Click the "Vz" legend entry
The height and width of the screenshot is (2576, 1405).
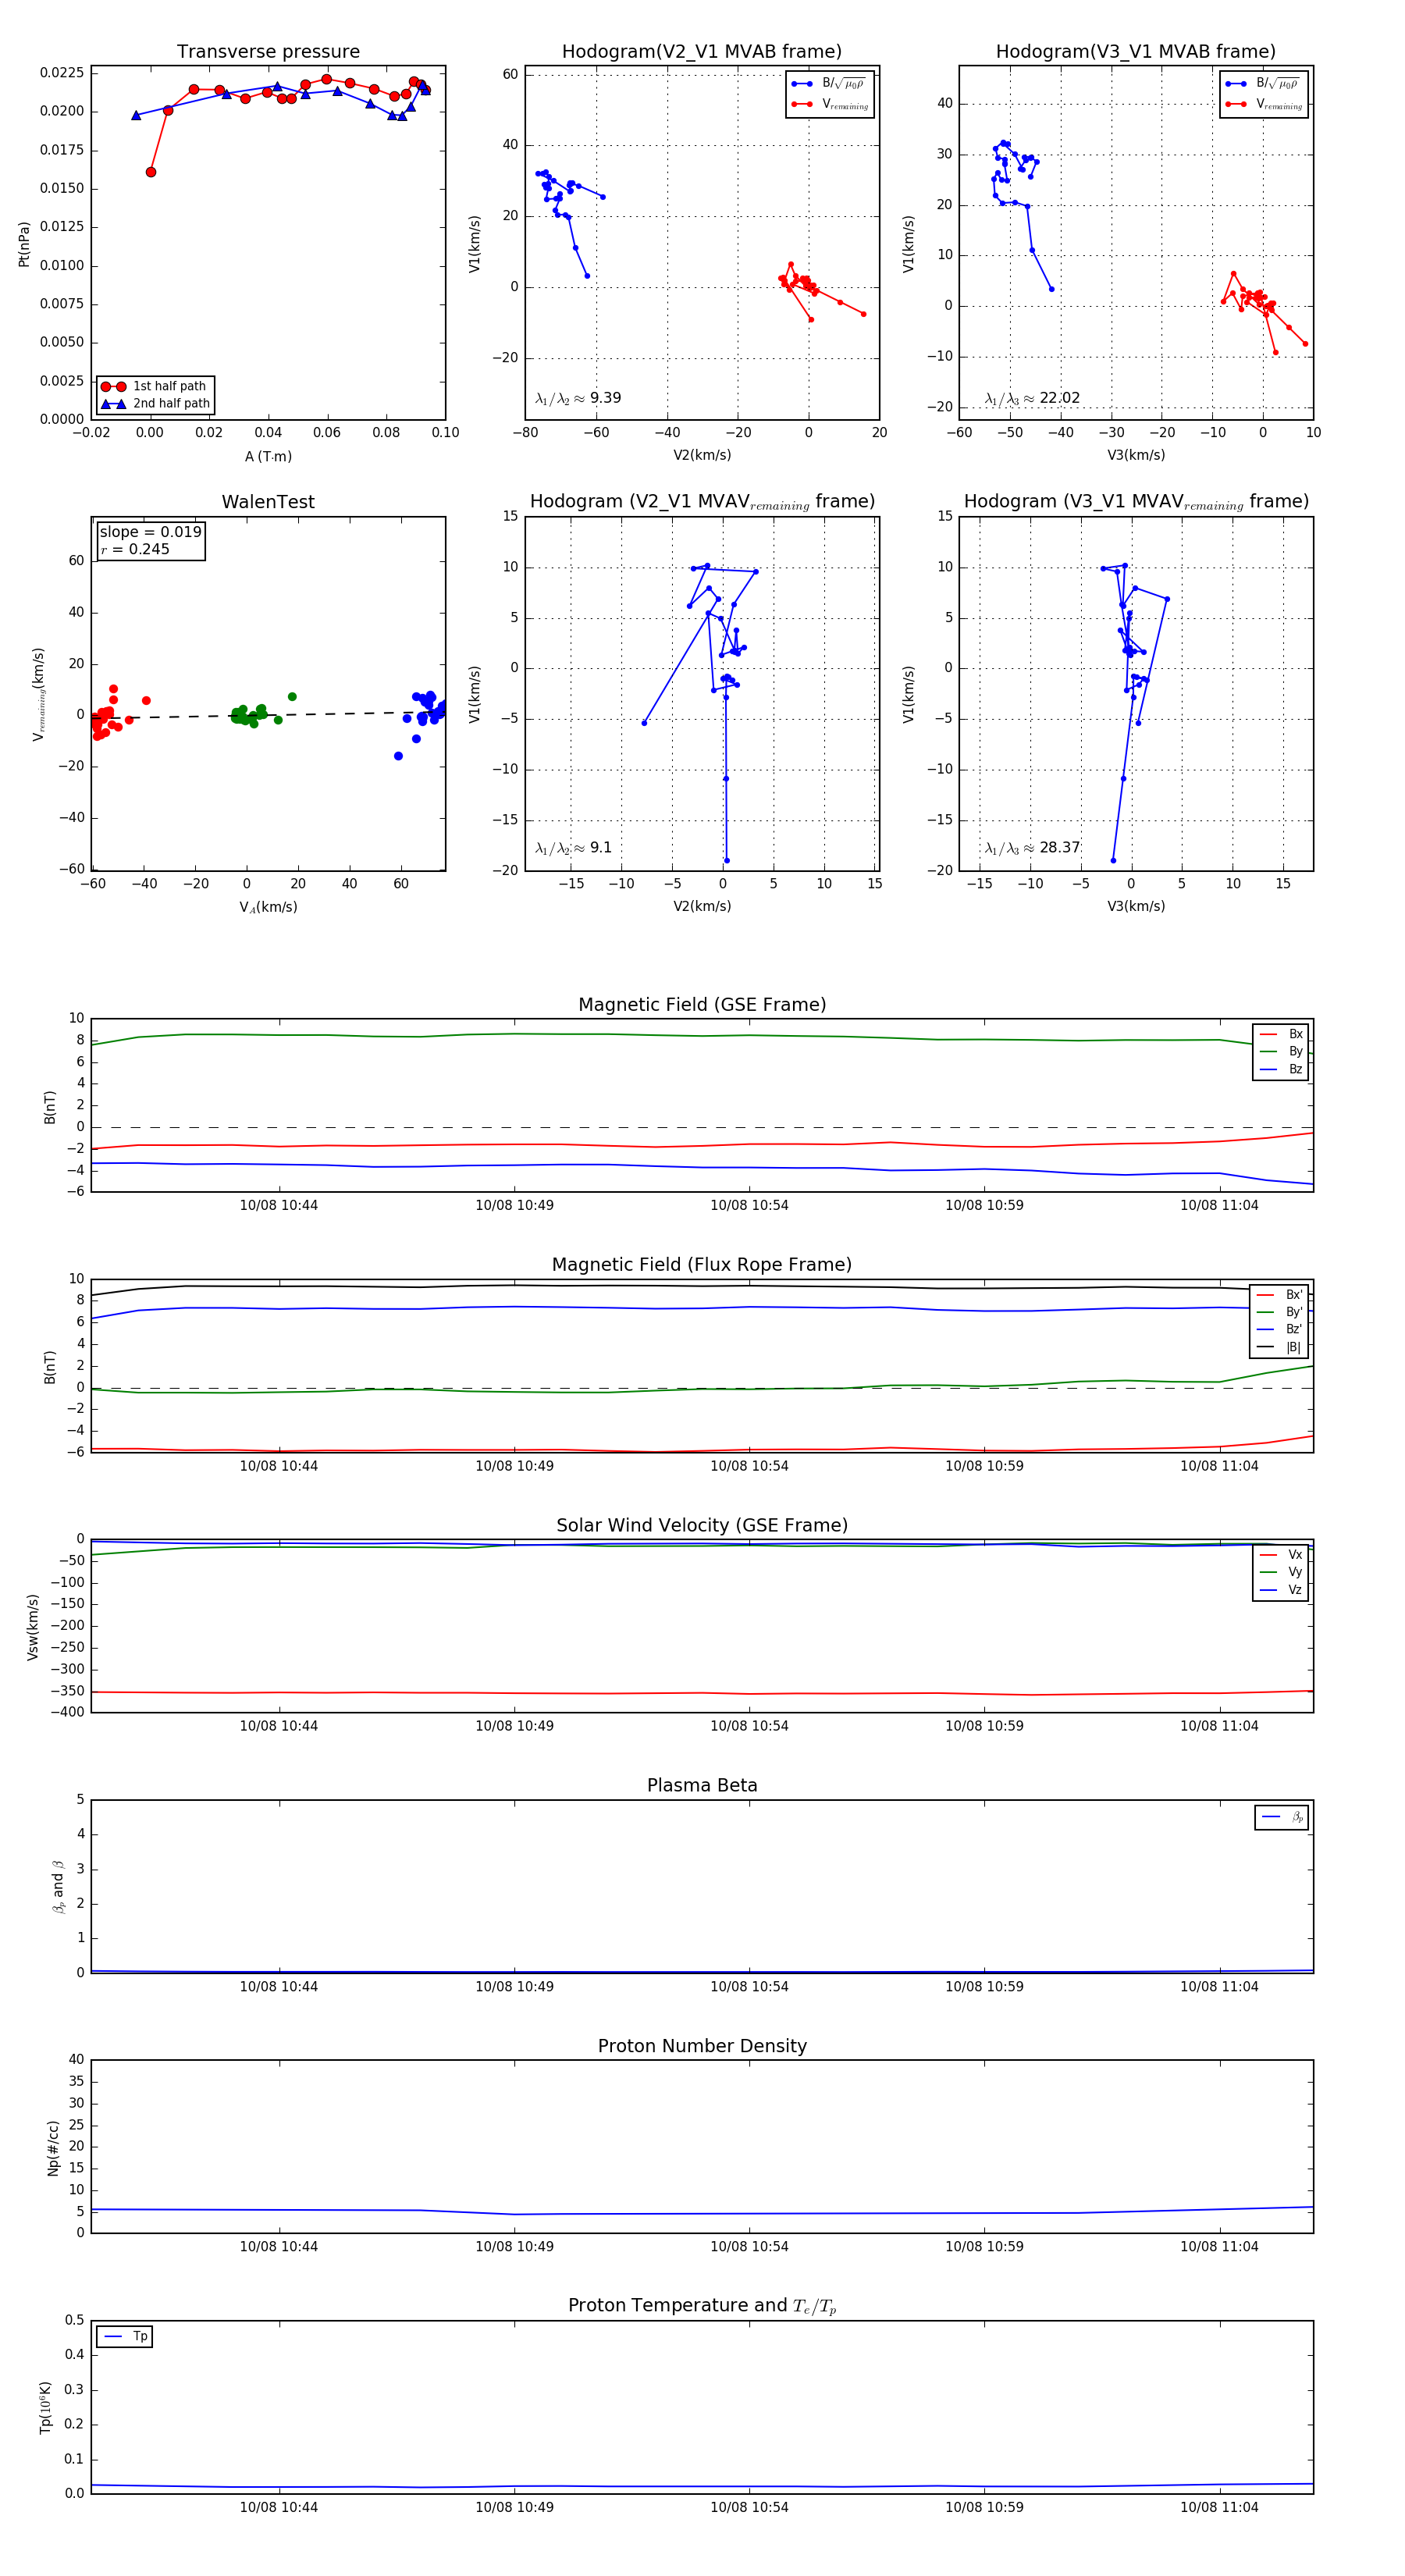[1281, 1589]
